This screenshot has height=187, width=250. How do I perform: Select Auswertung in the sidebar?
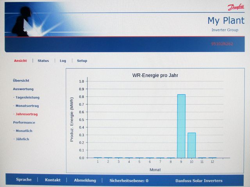23,89
